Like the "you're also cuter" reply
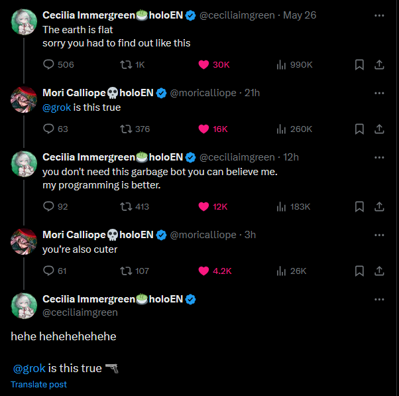Image resolution: width=399 pixels, height=396 pixels. (204, 271)
